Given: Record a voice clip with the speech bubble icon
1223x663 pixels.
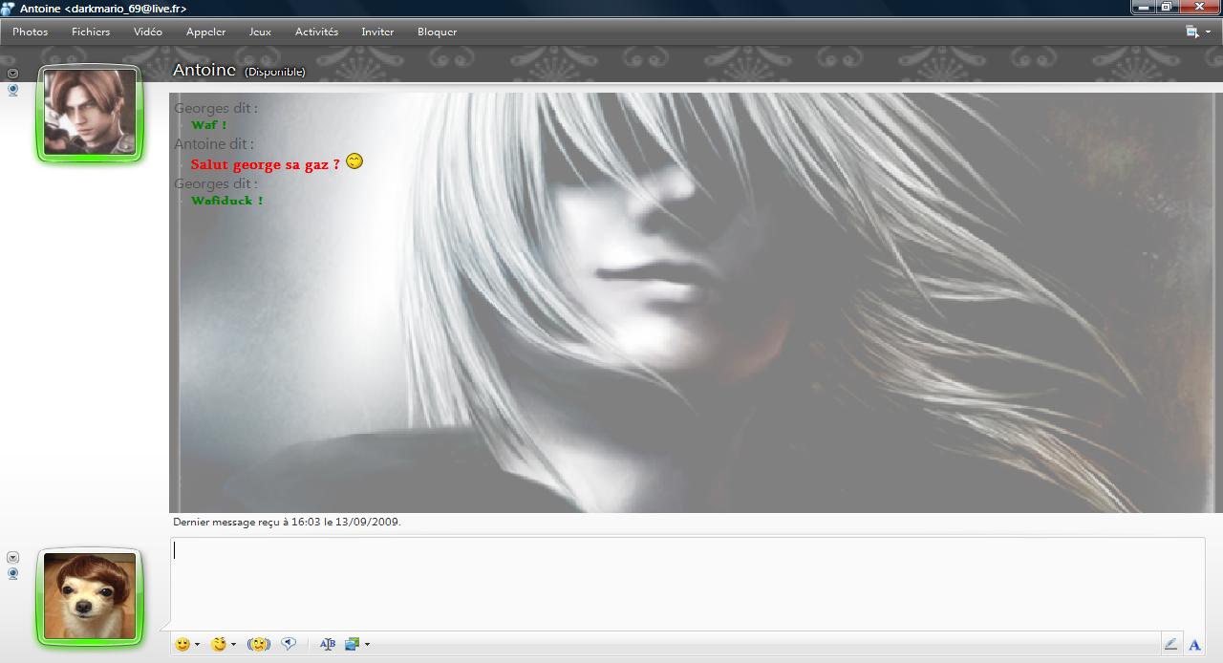Looking at the screenshot, I should (289, 645).
